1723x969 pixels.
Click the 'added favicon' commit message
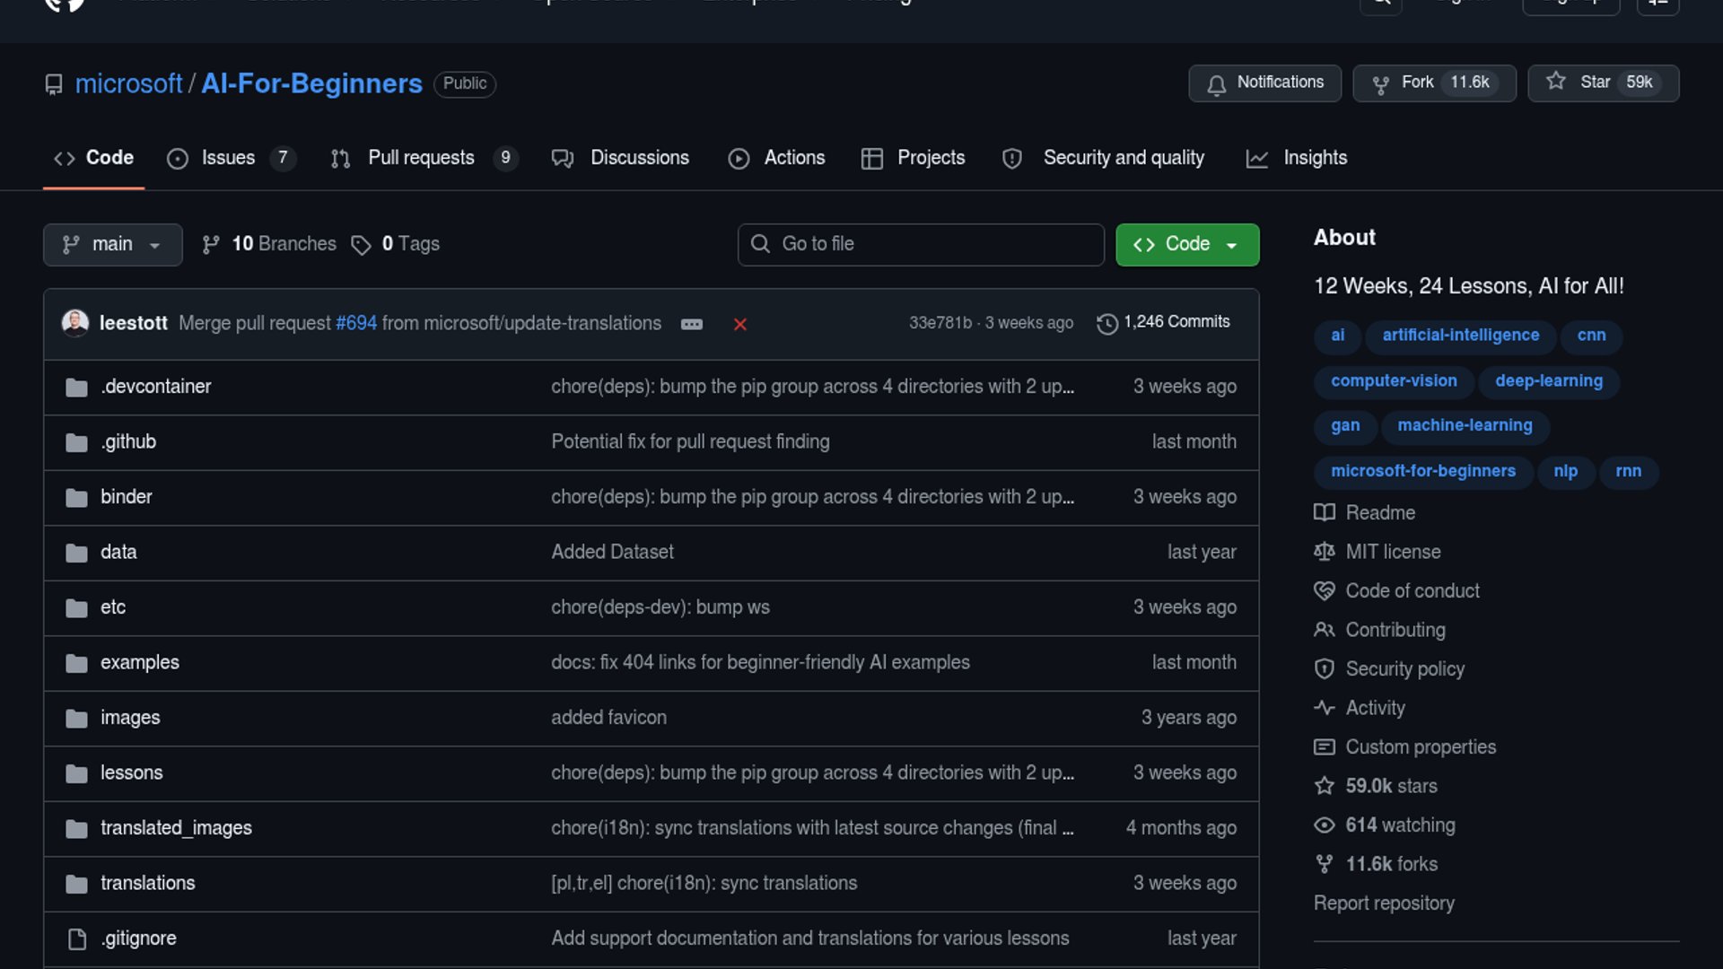pyautogui.click(x=608, y=718)
